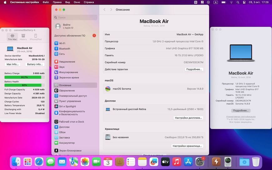Click System Settings icon in Dock
272x170 pixels.
[200, 162]
